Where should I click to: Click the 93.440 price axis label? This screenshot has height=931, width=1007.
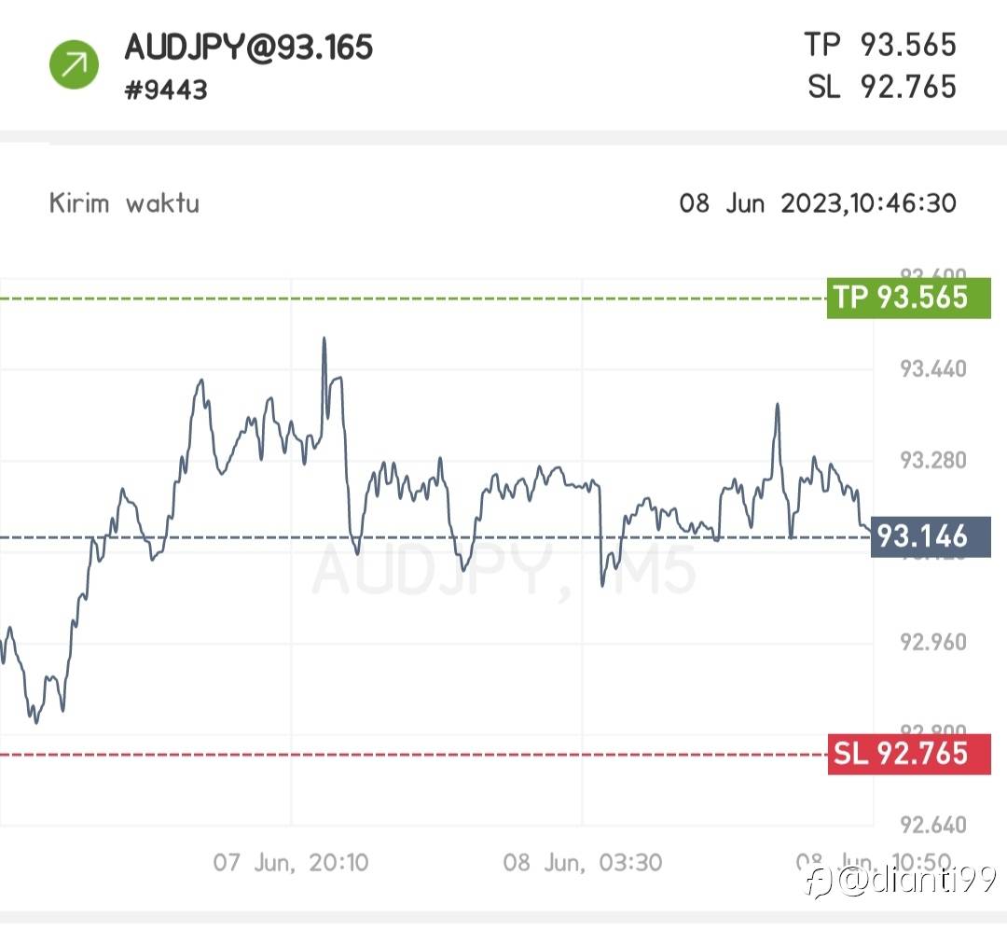(932, 369)
